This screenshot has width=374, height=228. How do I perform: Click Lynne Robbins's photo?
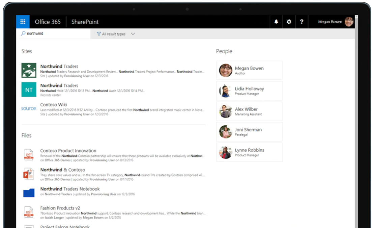coord(225,152)
